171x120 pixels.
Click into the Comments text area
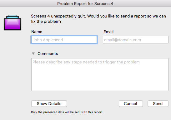click(x=100, y=74)
